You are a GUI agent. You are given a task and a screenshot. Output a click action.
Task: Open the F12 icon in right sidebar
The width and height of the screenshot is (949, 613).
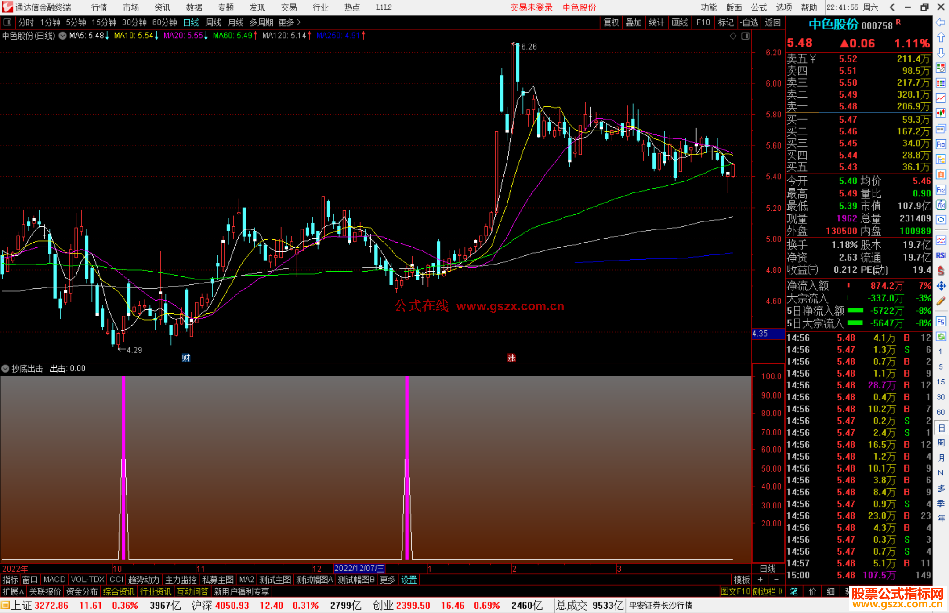941,190
